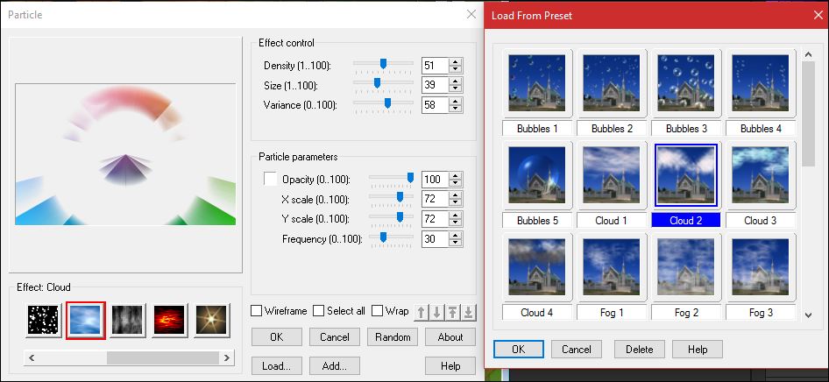This screenshot has width=829, height=382.
Task: Choose the Bubbles 3 preset thumbnail
Action: [686, 83]
